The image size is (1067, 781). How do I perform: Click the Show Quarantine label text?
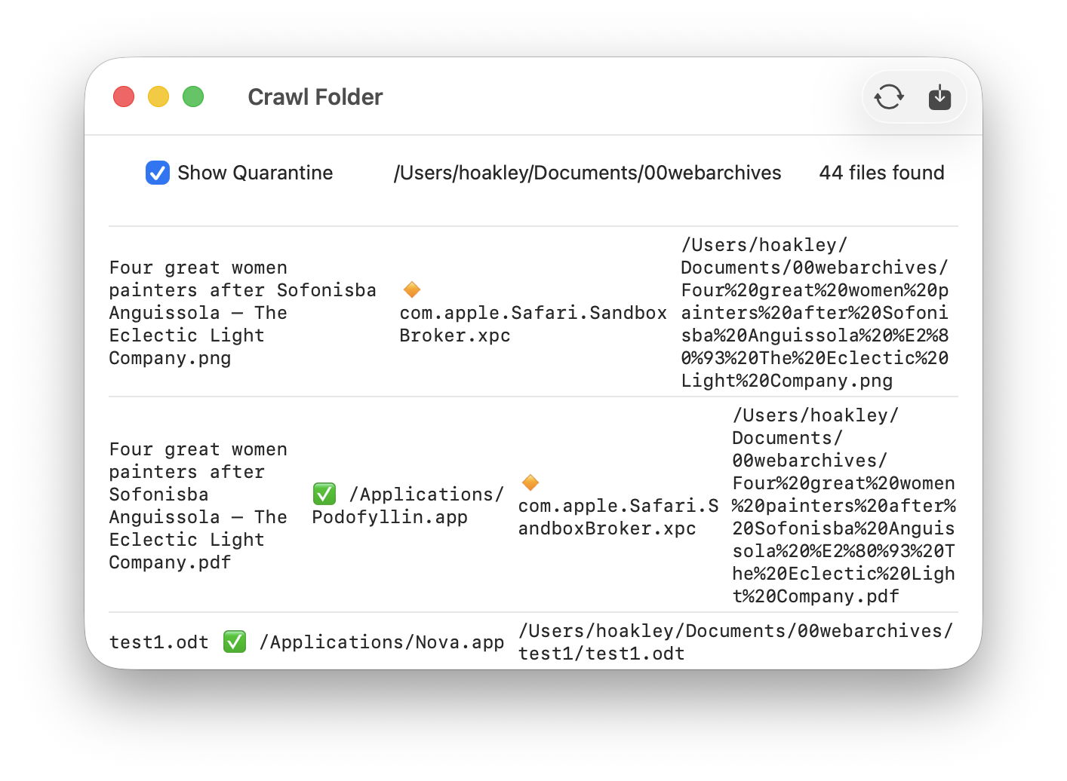pos(254,173)
